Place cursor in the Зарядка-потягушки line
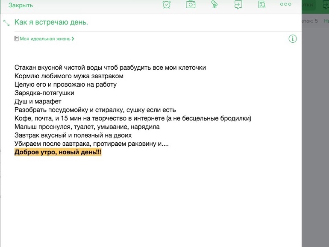 click(44, 93)
